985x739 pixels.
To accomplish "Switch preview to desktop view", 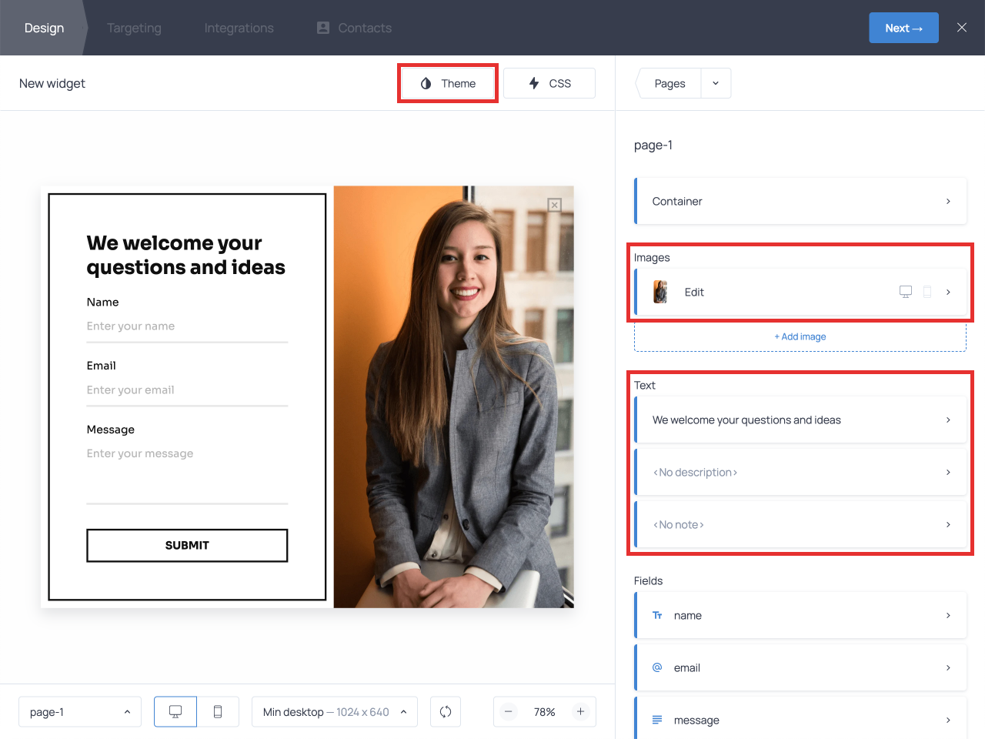I will 175,711.
